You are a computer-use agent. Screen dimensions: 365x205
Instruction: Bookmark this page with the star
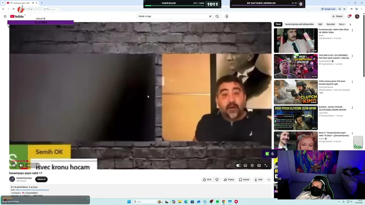click(344, 9)
